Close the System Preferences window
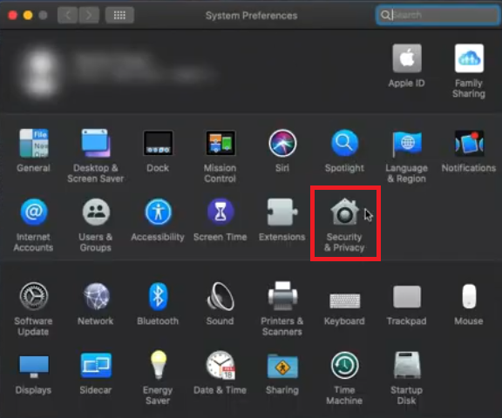Screen dimensions: 502x418 tap(13, 15)
